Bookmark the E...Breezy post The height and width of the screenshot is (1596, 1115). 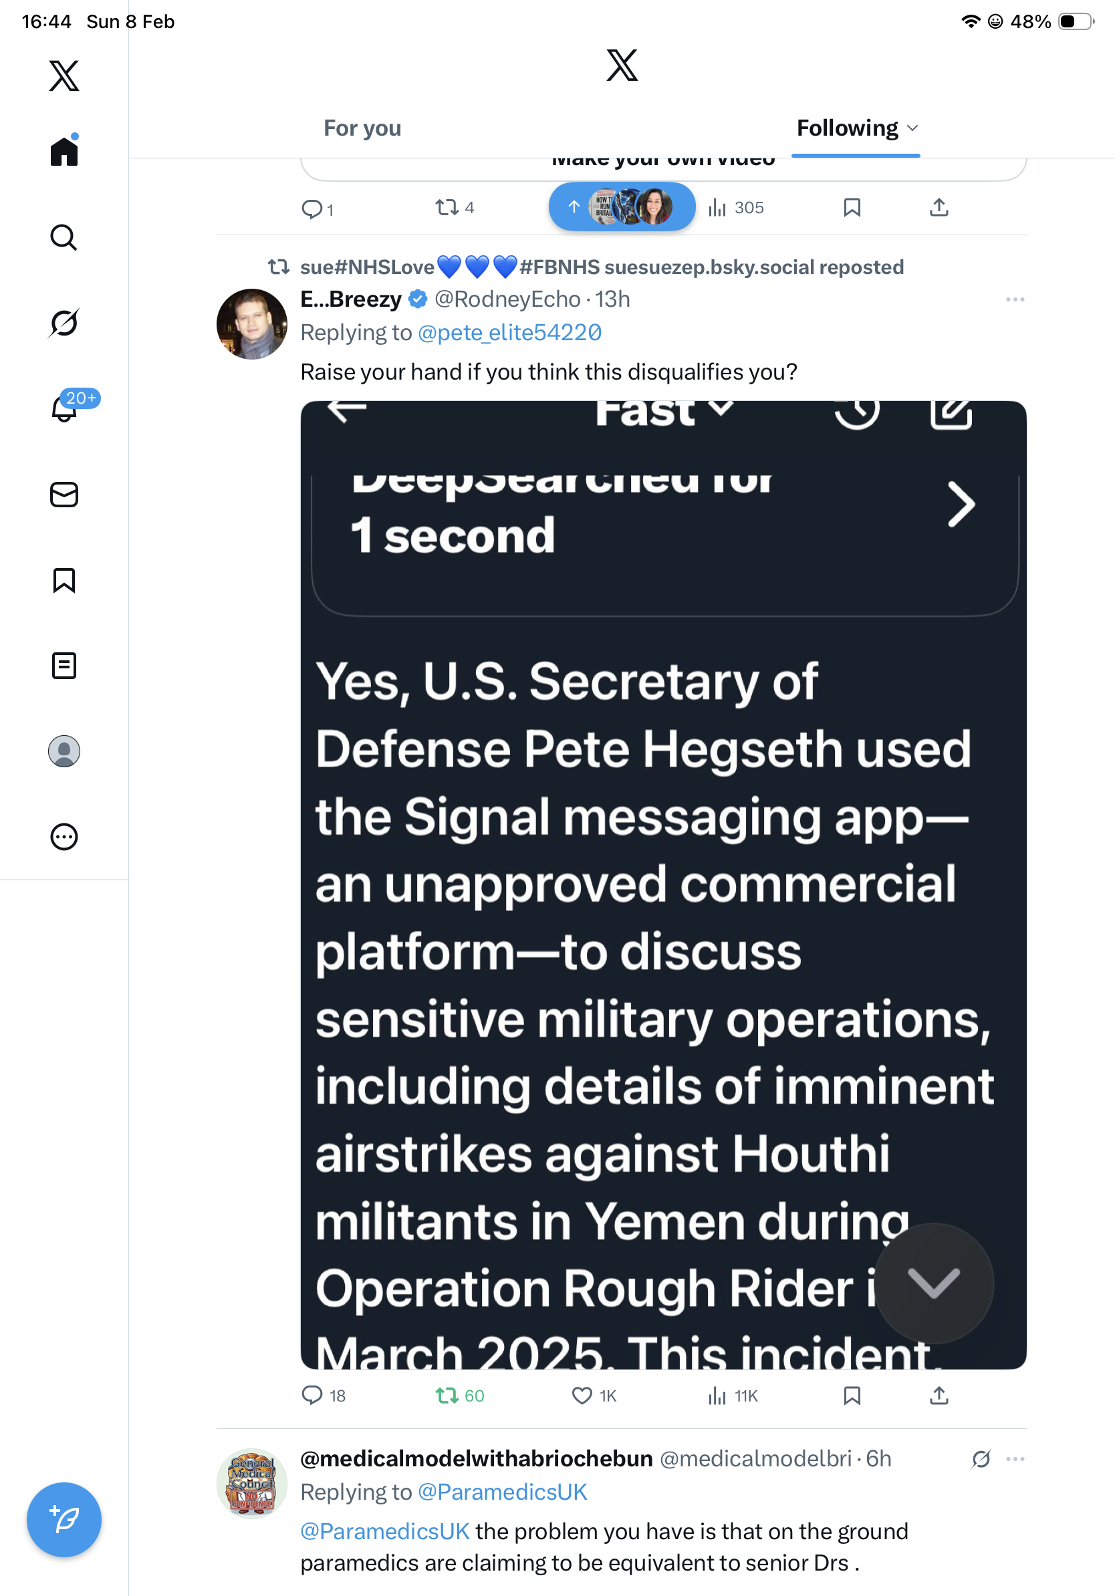[852, 1395]
